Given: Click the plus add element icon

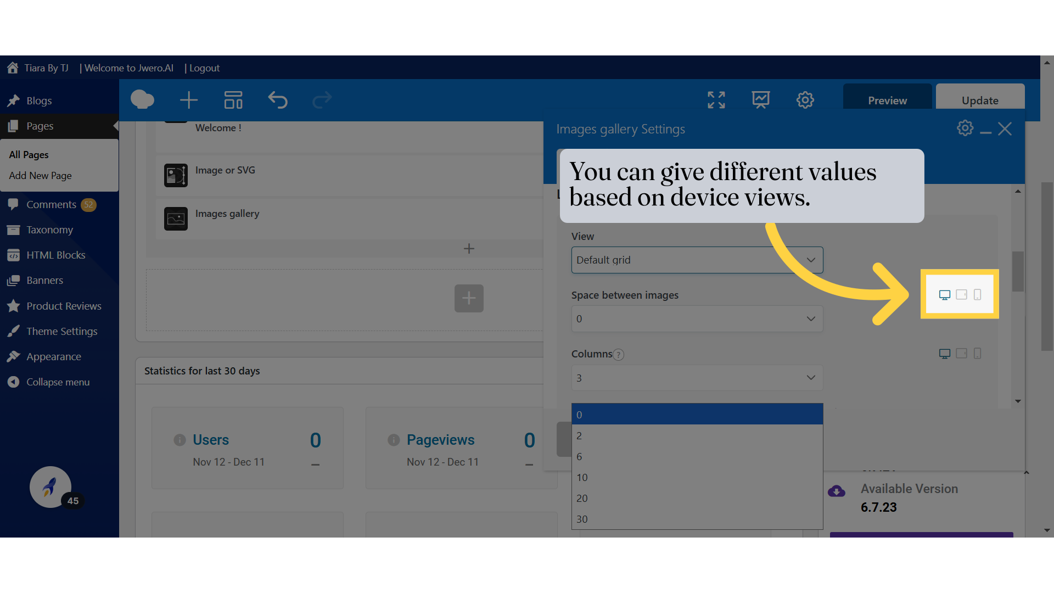Looking at the screenshot, I should [x=189, y=100].
